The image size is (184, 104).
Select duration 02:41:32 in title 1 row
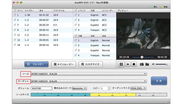point(44,15)
